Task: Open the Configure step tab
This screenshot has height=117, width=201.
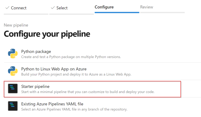Action: click(x=104, y=7)
